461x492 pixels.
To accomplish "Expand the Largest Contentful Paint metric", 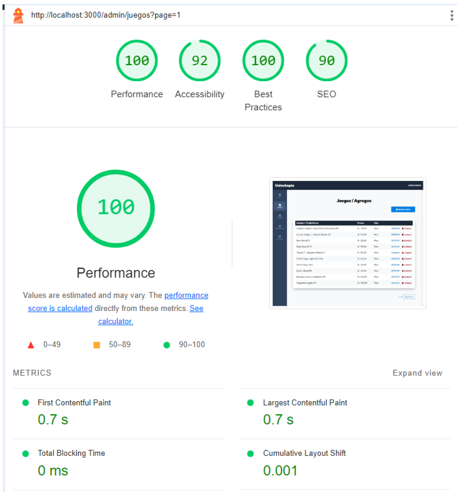I will coord(305,403).
